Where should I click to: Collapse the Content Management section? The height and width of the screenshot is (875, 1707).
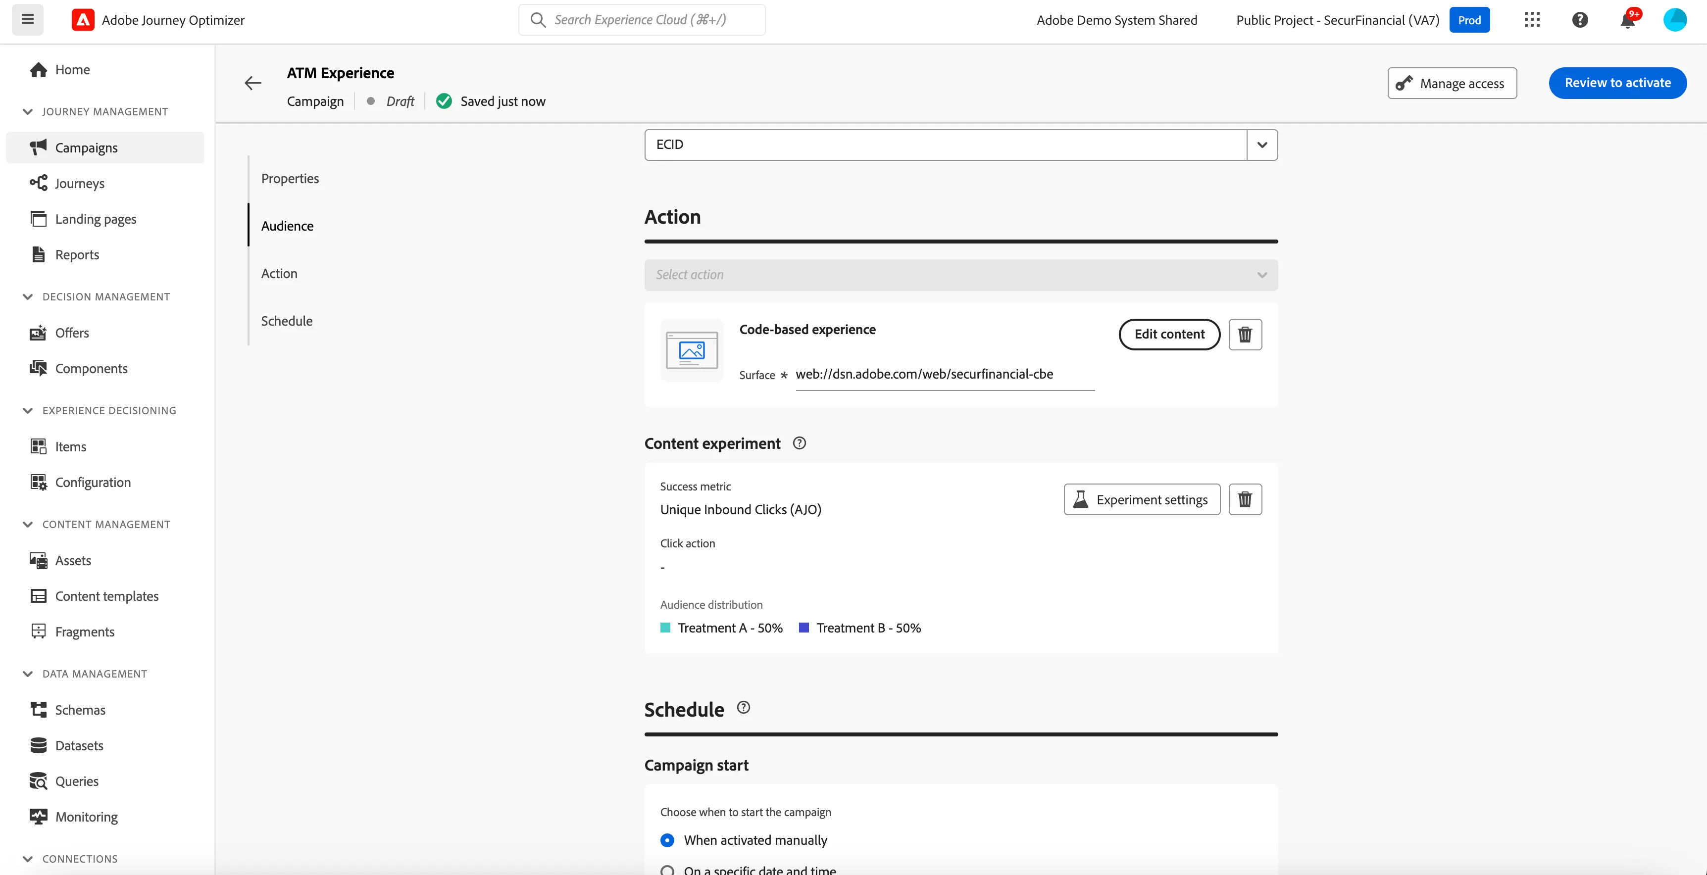pyautogui.click(x=27, y=525)
